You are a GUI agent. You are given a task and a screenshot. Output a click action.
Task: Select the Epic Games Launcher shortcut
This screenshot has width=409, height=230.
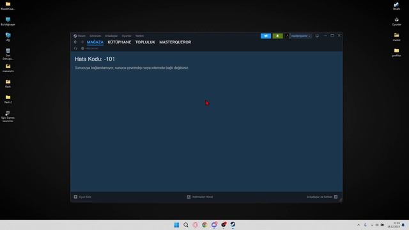[8, 116]
